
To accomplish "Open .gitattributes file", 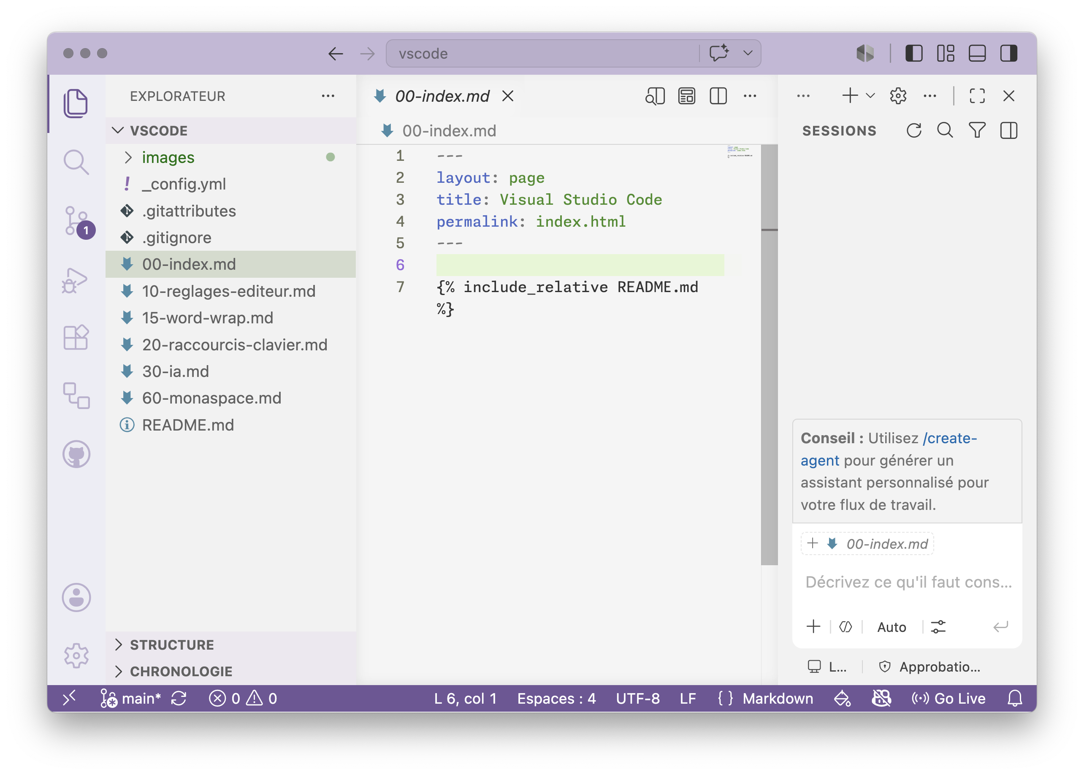I will click(231, 211).
